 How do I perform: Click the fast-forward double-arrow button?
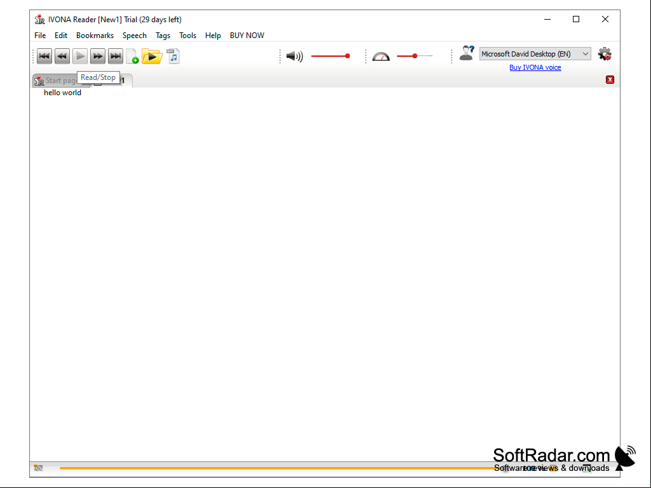(x=98, y=56)
